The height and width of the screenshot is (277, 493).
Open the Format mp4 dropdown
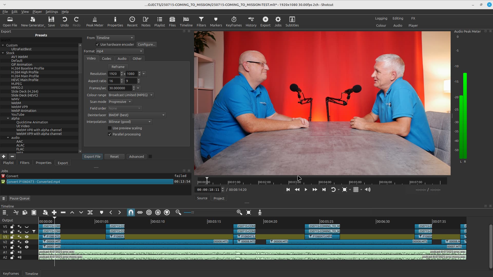click(119, 51)
